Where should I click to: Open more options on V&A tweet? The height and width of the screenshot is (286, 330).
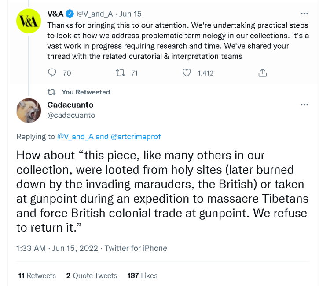click(304, 14)
